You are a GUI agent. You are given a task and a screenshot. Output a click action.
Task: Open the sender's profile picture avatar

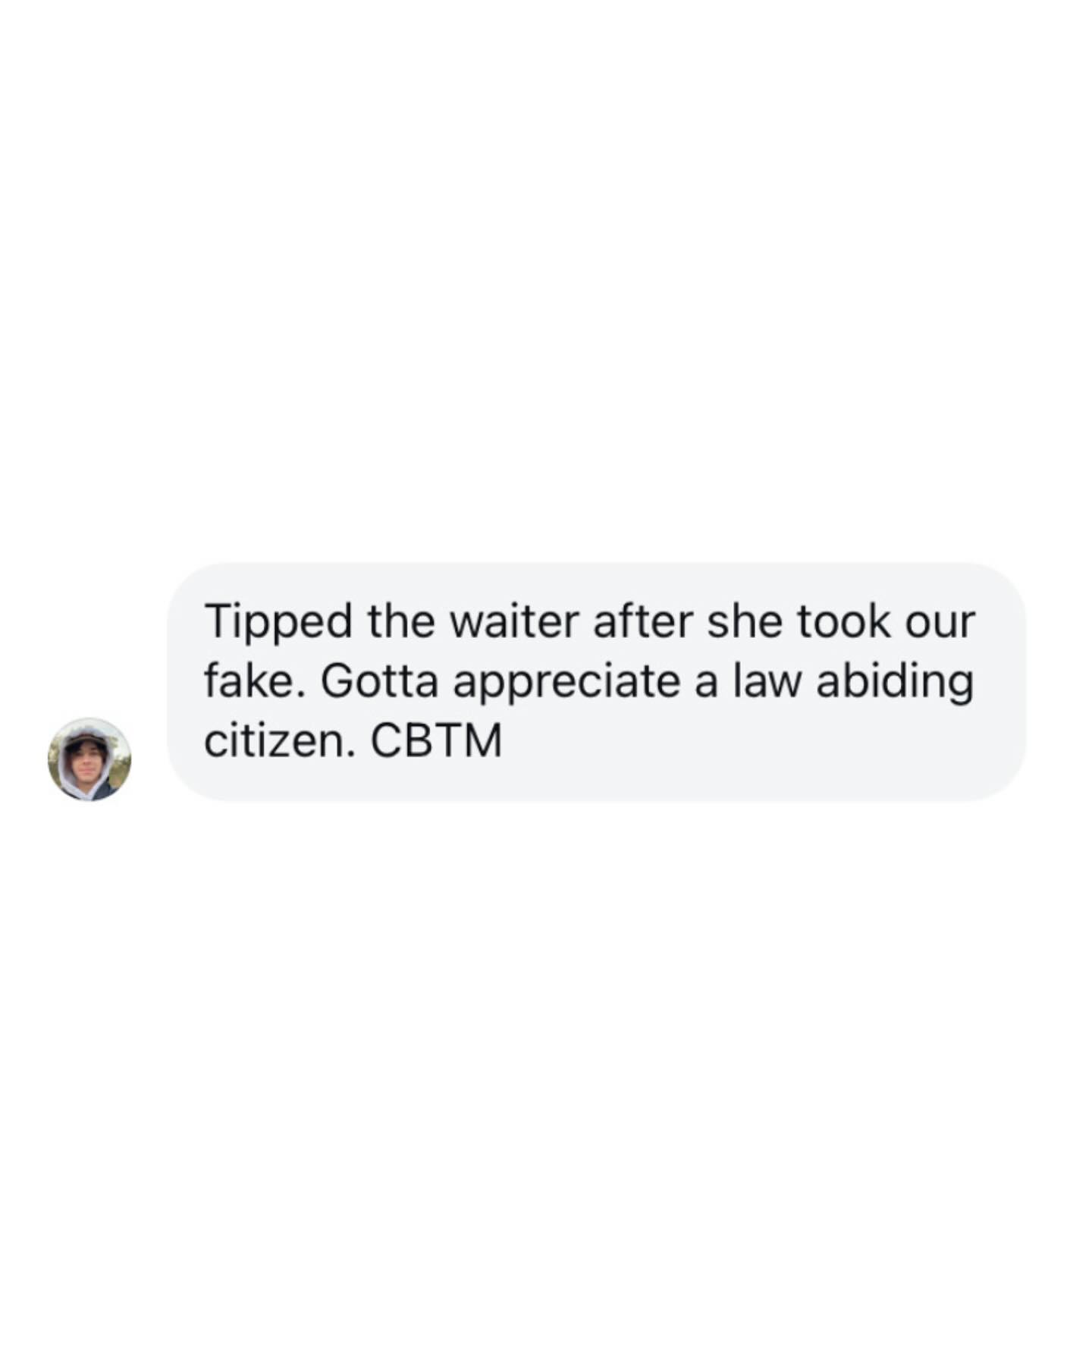(89, 759)
